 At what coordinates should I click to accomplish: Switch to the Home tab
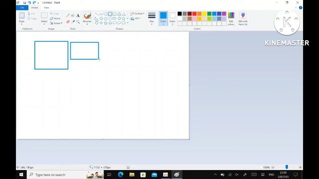click(34, 8)
